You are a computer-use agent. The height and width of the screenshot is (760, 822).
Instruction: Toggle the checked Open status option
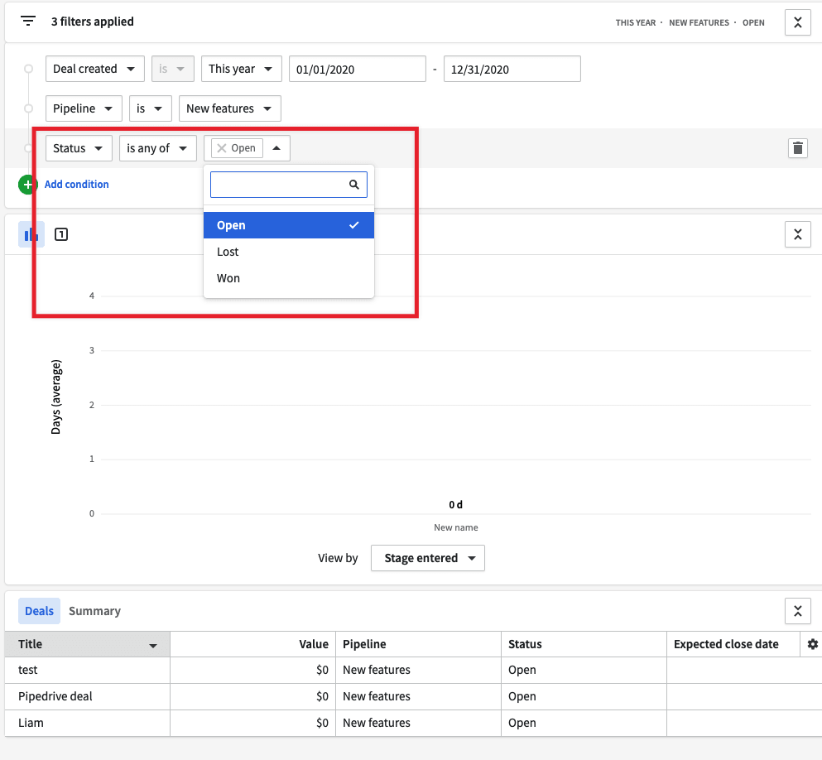[x=288, y=225]
